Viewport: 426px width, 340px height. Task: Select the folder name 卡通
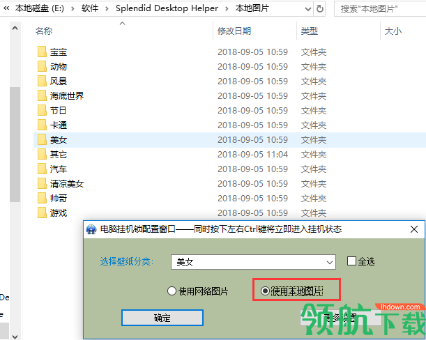pos(59,125)
